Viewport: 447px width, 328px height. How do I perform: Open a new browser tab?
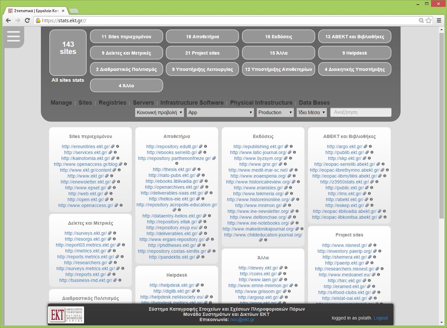point(74,11)
